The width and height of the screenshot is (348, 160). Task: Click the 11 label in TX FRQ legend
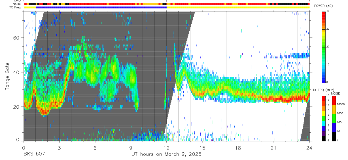[x=328, y=131]
